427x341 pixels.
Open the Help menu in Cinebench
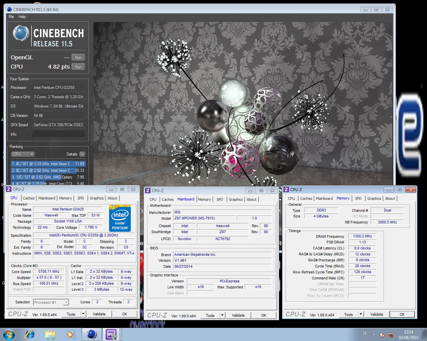22,17
